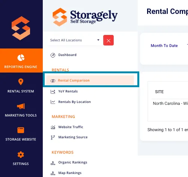Image resolution: width=188 pixels, height=177 pixels.
Task: Click the RENTALS section heading
Action: [x=60, y=70]
